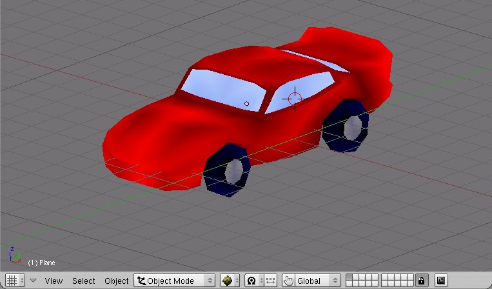Click the 3D cursor crosshair on the car
The width and height of the screenshot is (492, 289).
[x=295, y=99]
